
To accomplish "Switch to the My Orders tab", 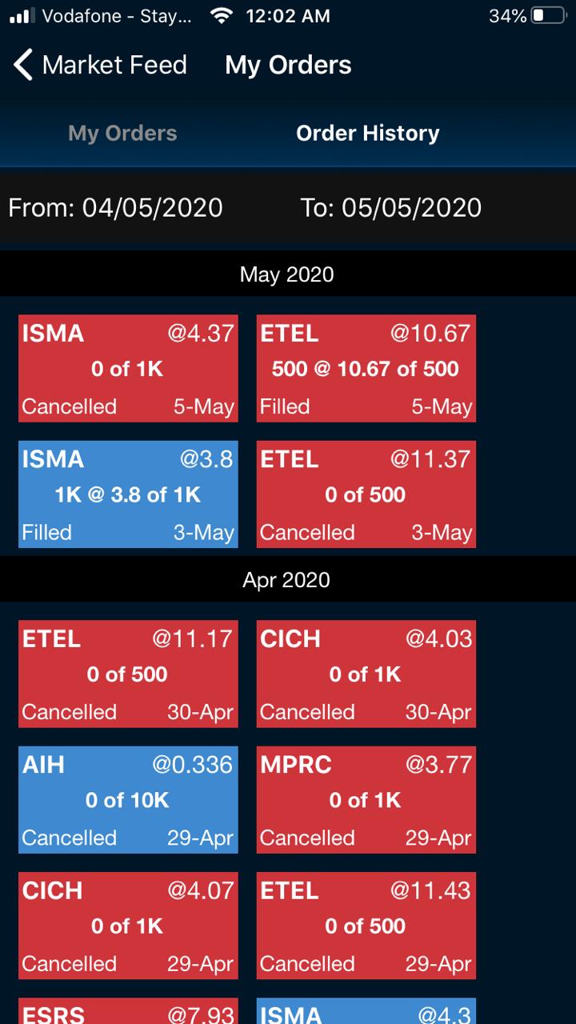I will [122, 133].
